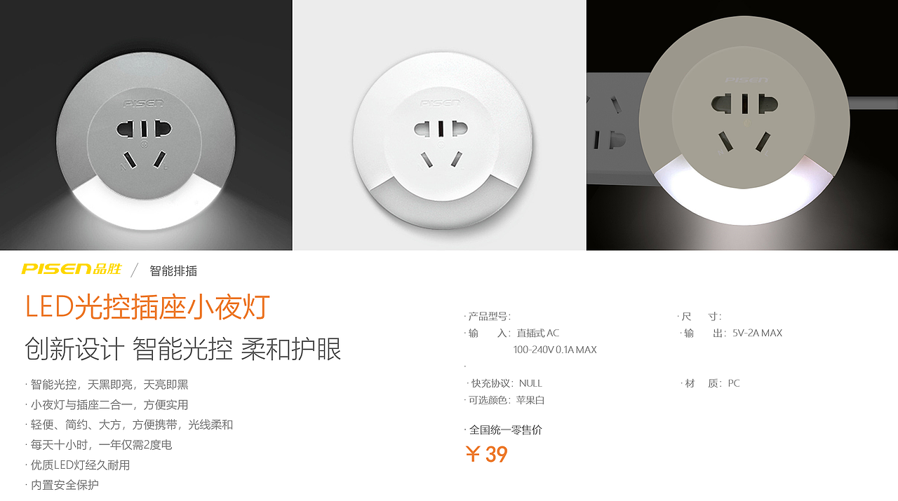
Task: Open the power strip night light photo
Action: (742, 125)
